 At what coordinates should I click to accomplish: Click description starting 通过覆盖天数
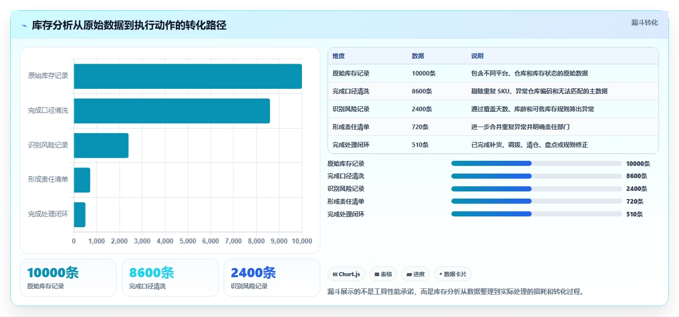tap(533, 109)
